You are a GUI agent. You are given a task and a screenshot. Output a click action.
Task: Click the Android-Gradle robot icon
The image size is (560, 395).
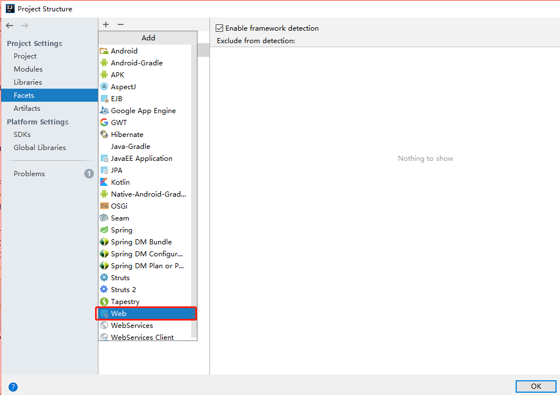104,63
